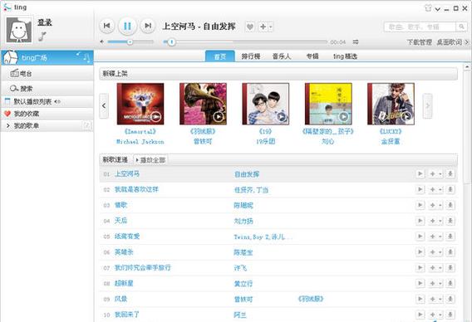Favorite the current song with heart icon
This screenshot has height=322, width=472.
[x=250, y=27]
